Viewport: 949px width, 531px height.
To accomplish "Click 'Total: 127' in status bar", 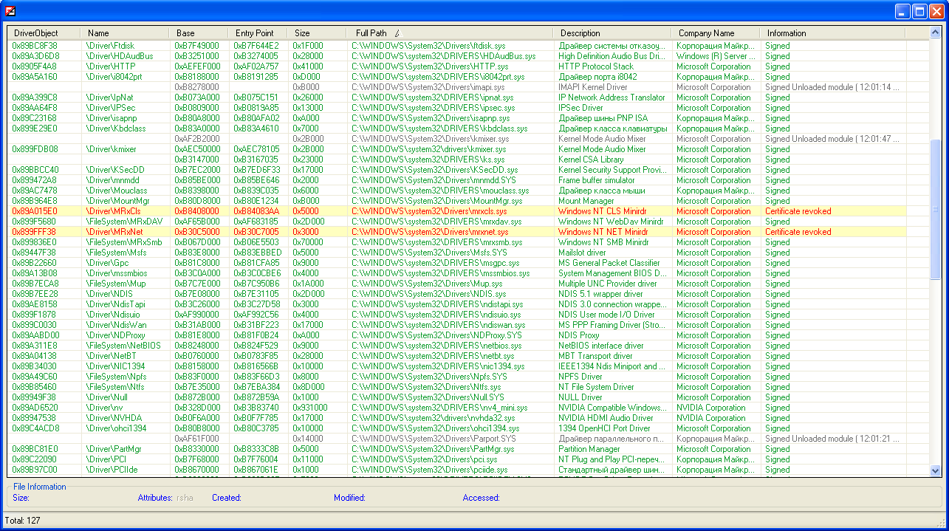I will pyautogui.click(x=23, y=521).
